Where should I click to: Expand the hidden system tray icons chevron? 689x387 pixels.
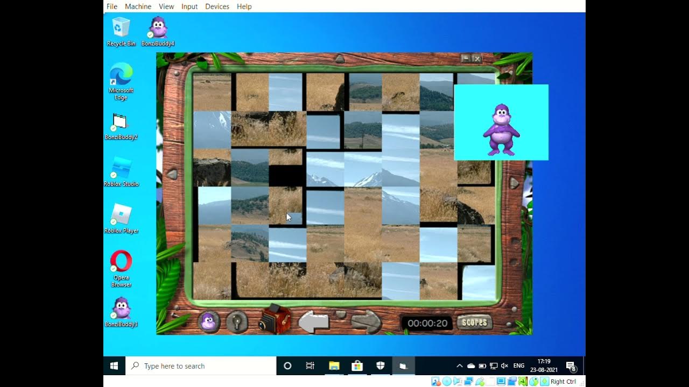coord(459,365)
